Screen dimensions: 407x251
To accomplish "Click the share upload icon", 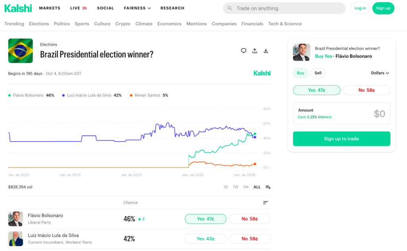I will point(255,51).
